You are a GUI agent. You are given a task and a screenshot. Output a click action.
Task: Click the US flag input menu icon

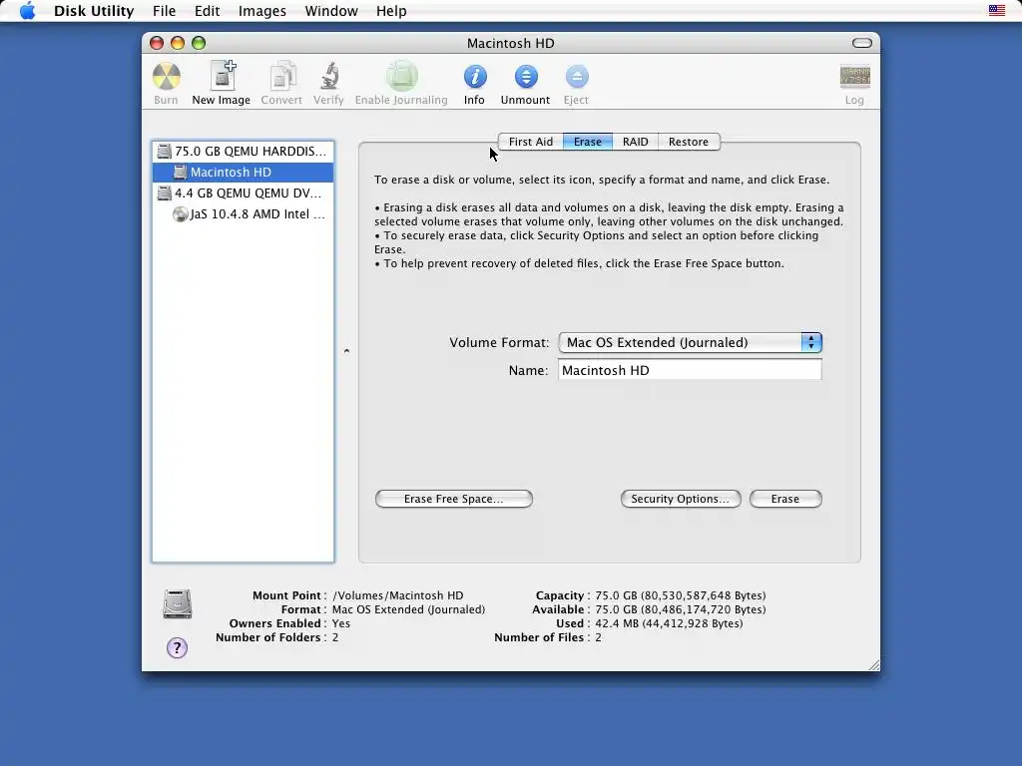coord(997,10)
